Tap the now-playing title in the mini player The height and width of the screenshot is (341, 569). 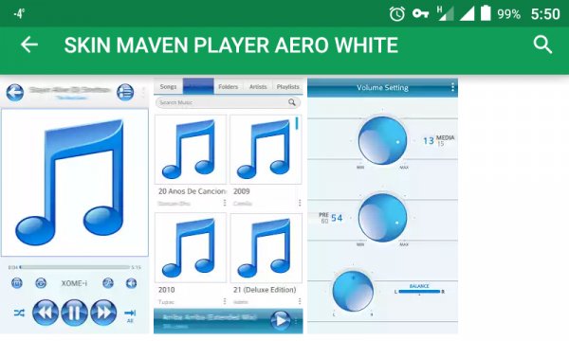pyautogui.click(x=209, y=318)
